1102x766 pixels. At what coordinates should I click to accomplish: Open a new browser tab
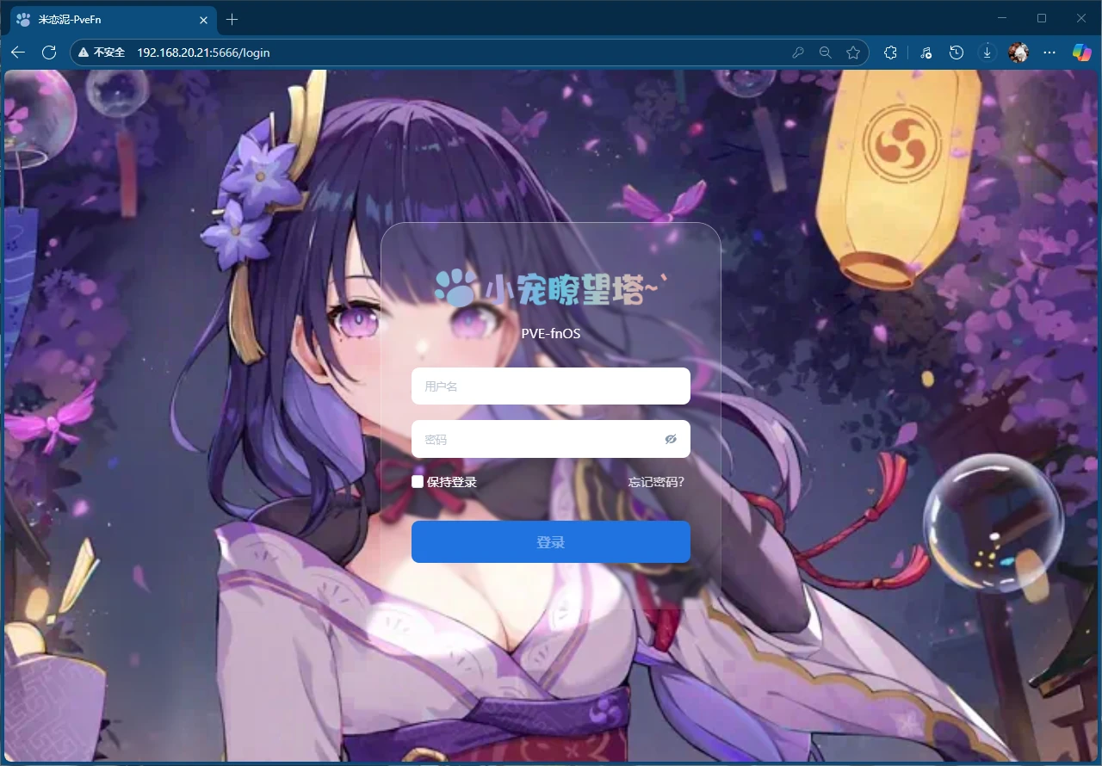[232, 20]
